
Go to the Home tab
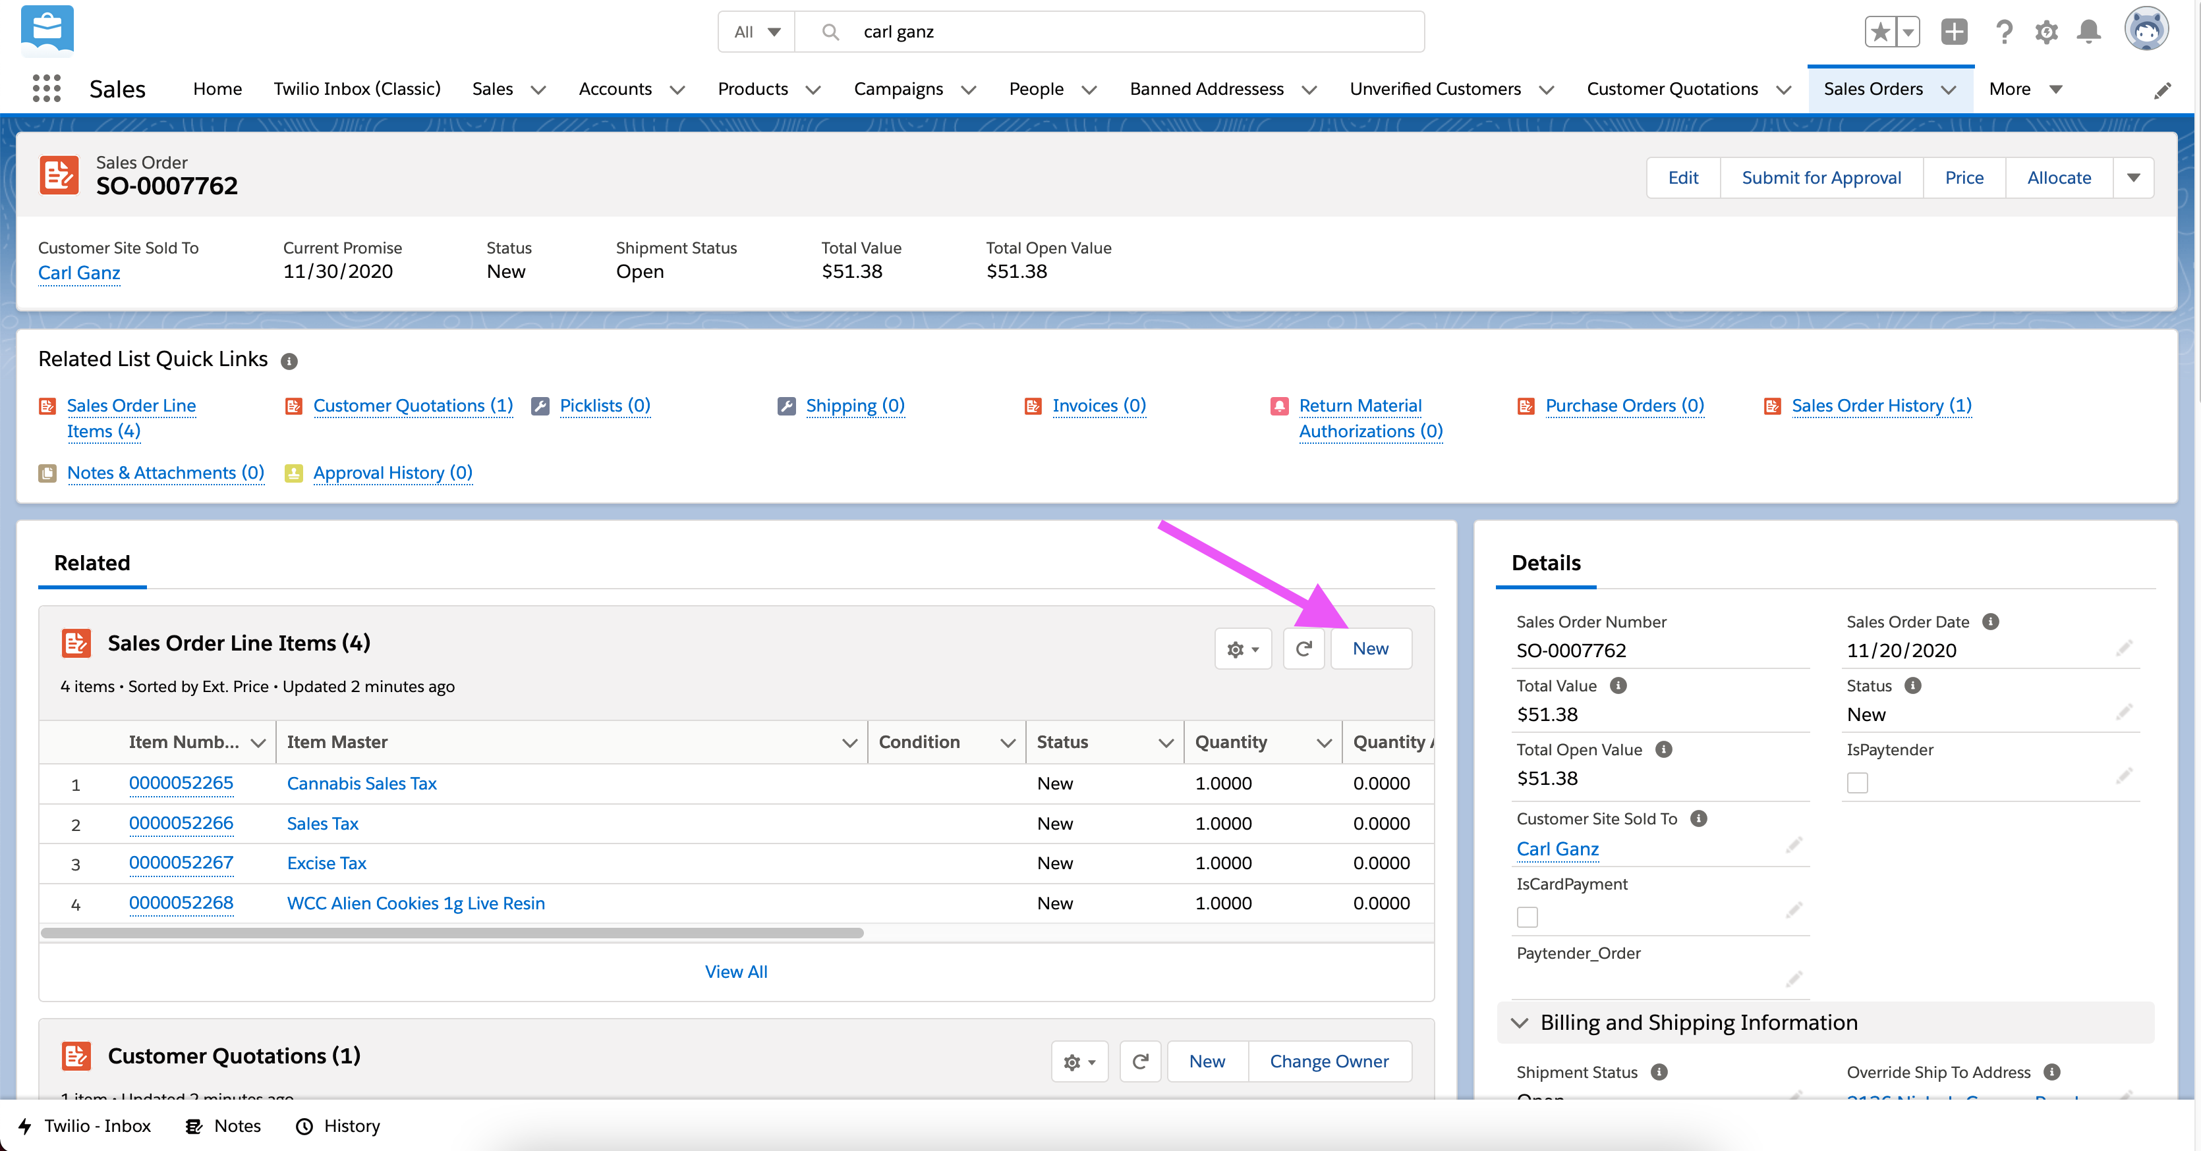coord(217,89)
